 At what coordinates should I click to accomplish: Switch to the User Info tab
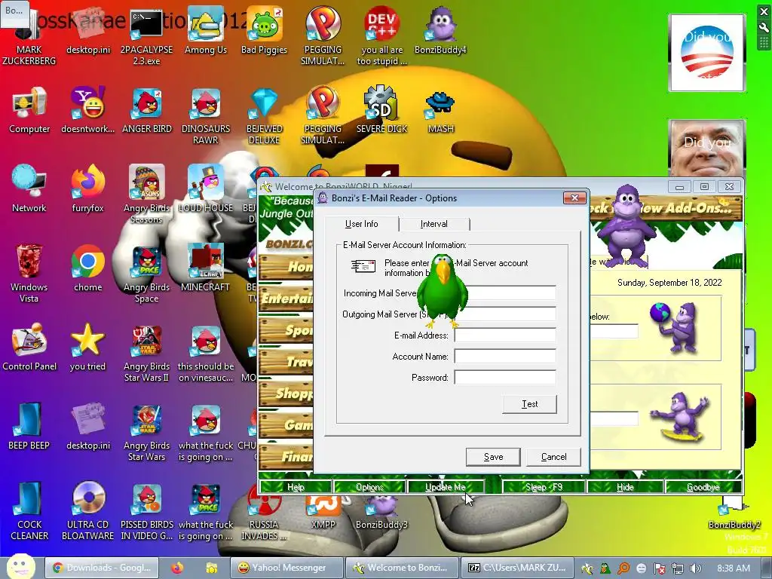point(361,224)
